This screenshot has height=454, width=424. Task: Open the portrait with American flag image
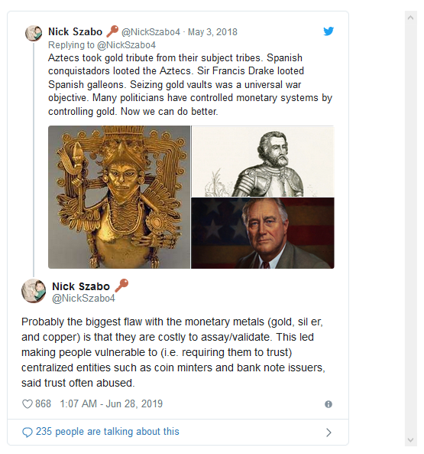tap(263, 233)
